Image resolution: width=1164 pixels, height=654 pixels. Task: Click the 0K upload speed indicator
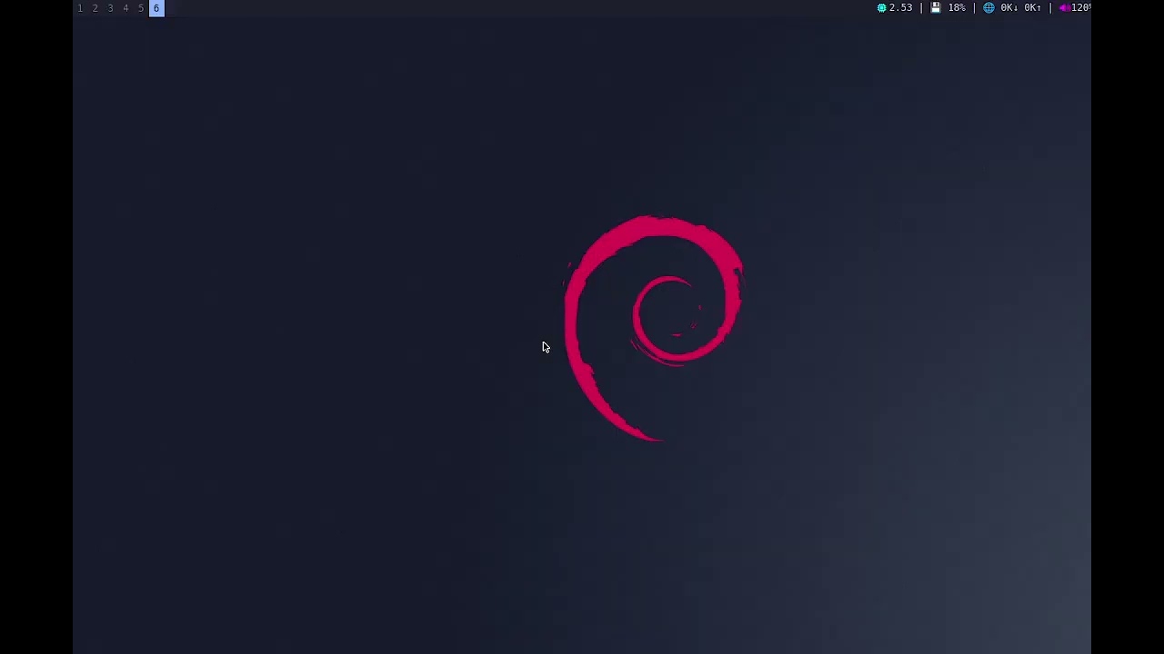tap(1033, 8)
